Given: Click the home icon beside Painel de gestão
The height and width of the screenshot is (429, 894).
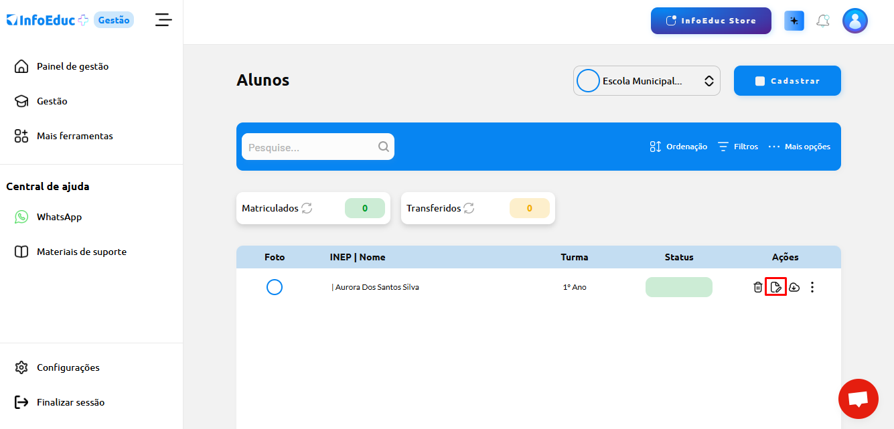Looking at the screenshot, I should pyautogui.click(x=21, y=66).
